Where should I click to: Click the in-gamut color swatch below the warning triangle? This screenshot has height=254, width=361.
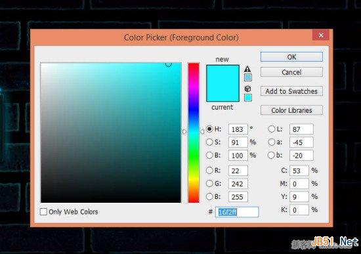pyautogui.click(x=247, y=77)
